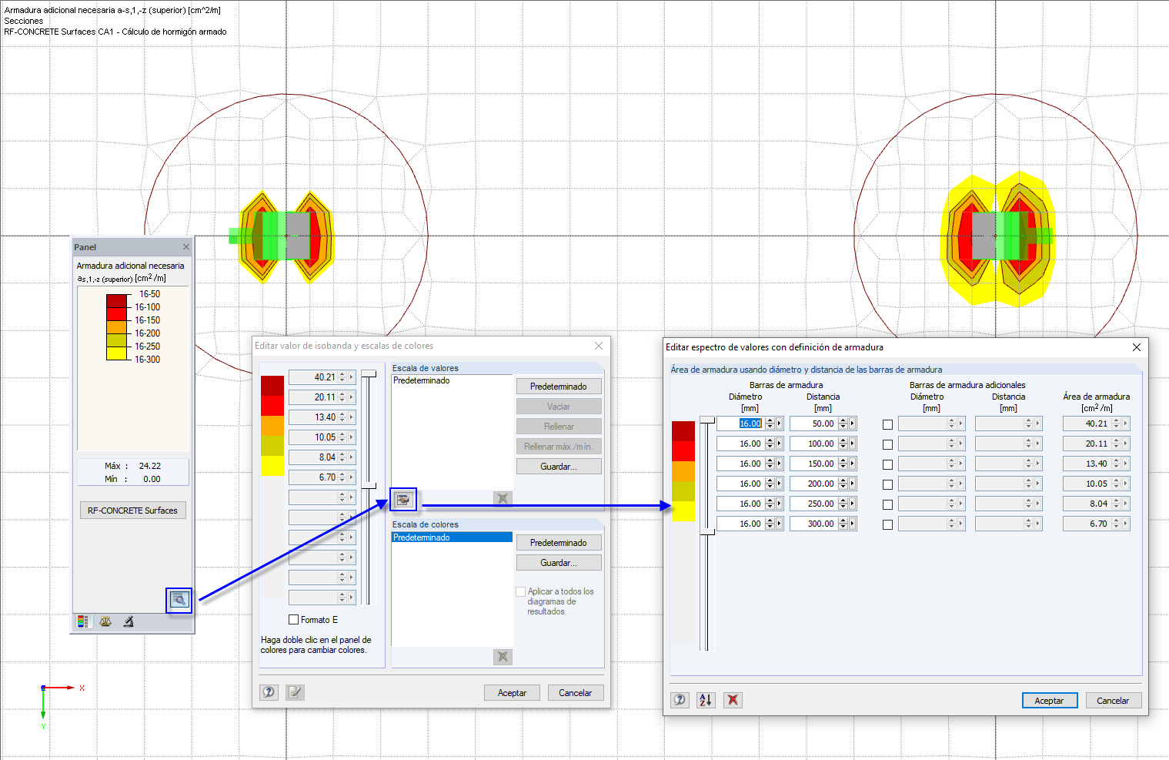Click the delete icon under the Escala de colores list
The image size is (1169, 760).
503,657
